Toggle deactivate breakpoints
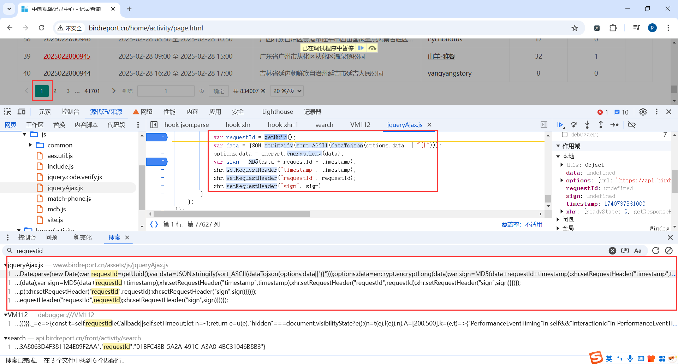The width and height of the screenshot is (678, 364). (632, 125)
